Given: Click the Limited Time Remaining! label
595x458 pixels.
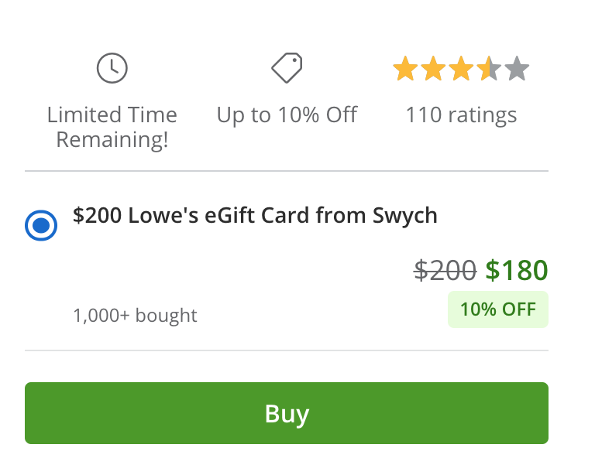Looking at the screenshot, I should point(112,127).
